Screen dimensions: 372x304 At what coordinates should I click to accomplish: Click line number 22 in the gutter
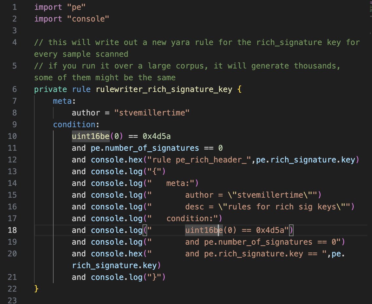pyautogui.click(x=12, y=289)
